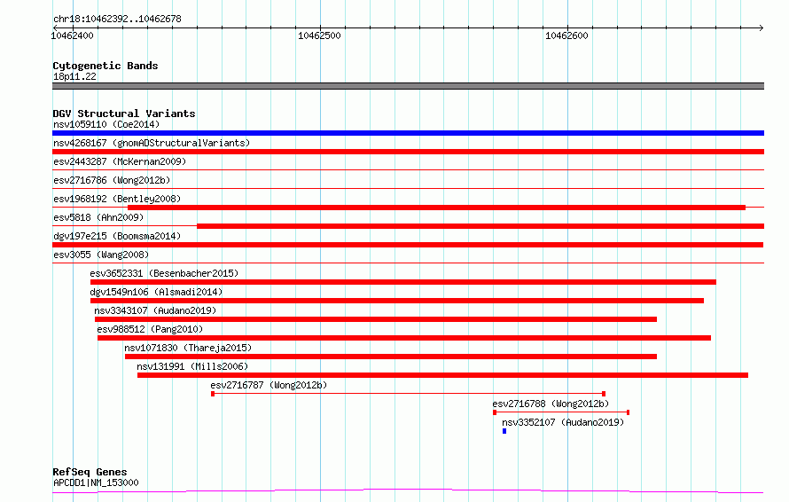Select esv3652331 (Besenbacher2015) variant label
Viewport: 789px width, 502px height.
point(164,273)
